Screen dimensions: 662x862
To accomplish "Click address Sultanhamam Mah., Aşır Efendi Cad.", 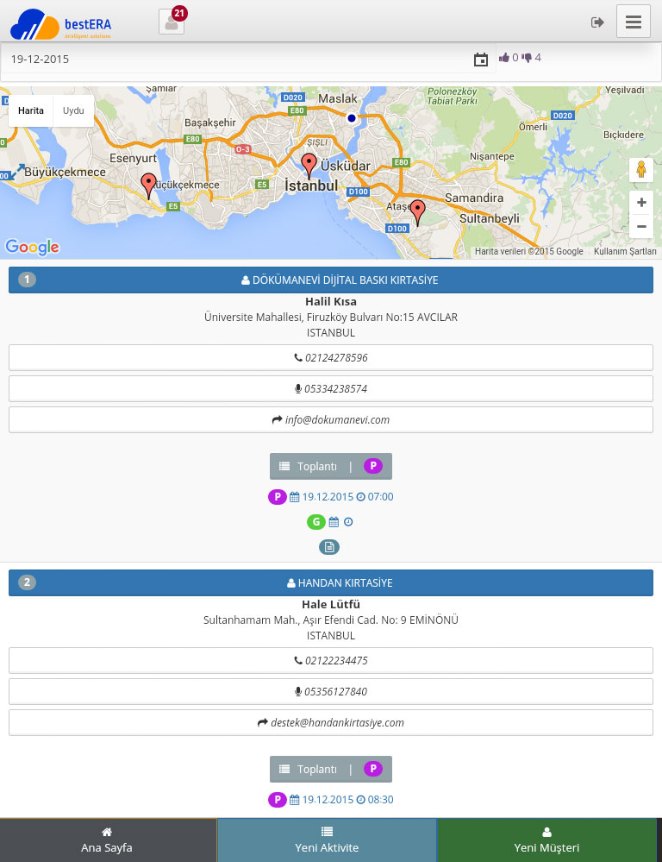I will (x=331, y=620).
